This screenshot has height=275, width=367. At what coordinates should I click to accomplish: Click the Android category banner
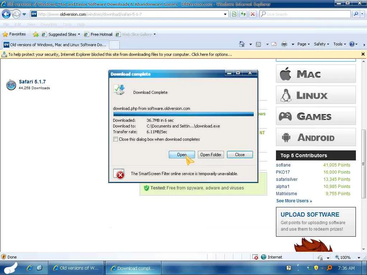tap(316, 137)
